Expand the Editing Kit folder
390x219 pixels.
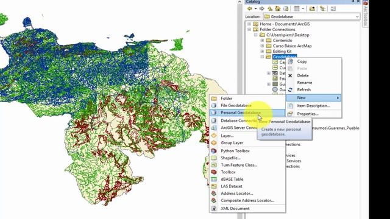click(x=262, y=51)
